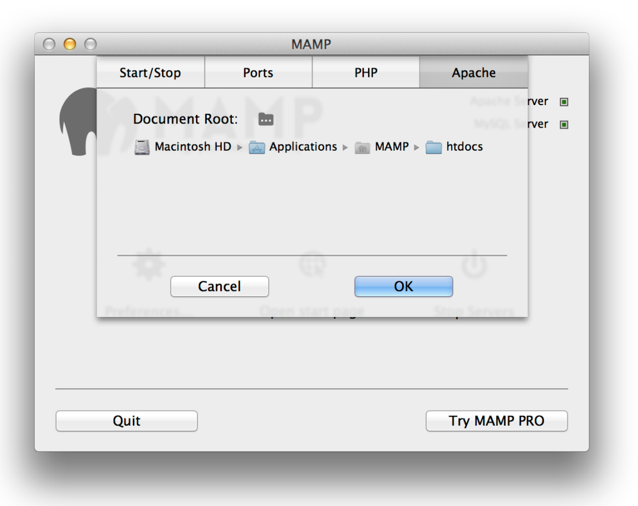Click the Apache Server status indicator
The height and width of the screenshot is (506, 638).
pyautogui.click(x=564, y=102)
